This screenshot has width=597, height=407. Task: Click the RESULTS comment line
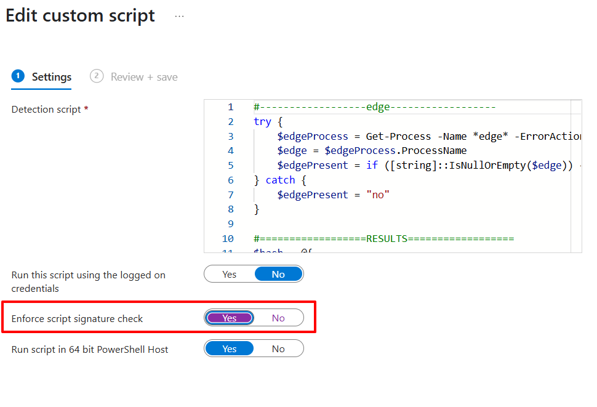(x=384, y=239)
